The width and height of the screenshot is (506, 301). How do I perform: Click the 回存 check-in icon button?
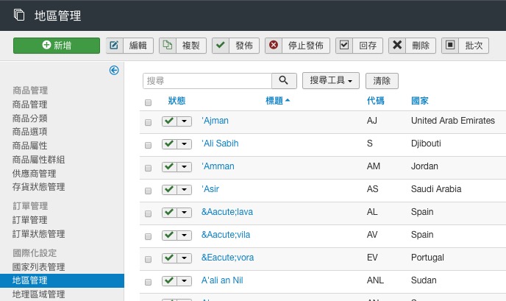(x=344, y=46)
